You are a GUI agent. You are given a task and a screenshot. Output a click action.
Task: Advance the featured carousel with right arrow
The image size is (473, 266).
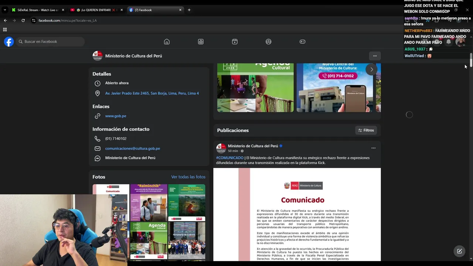click(x=371, y=69)
